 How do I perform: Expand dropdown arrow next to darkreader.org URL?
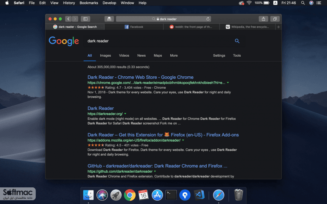(125, 114)
